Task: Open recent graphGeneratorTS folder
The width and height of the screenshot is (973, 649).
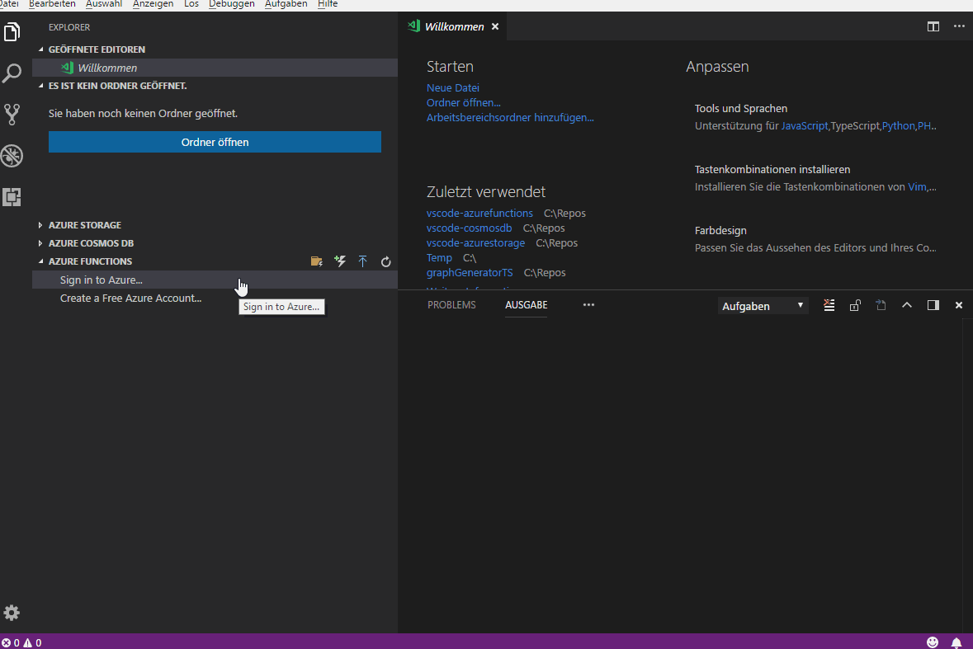Action: click(x=470, y=273)
